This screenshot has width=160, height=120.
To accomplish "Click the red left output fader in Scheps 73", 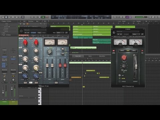I will (60, 65).
